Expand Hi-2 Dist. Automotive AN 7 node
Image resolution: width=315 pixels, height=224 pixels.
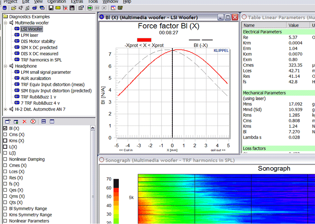click(x=5, y=109)
